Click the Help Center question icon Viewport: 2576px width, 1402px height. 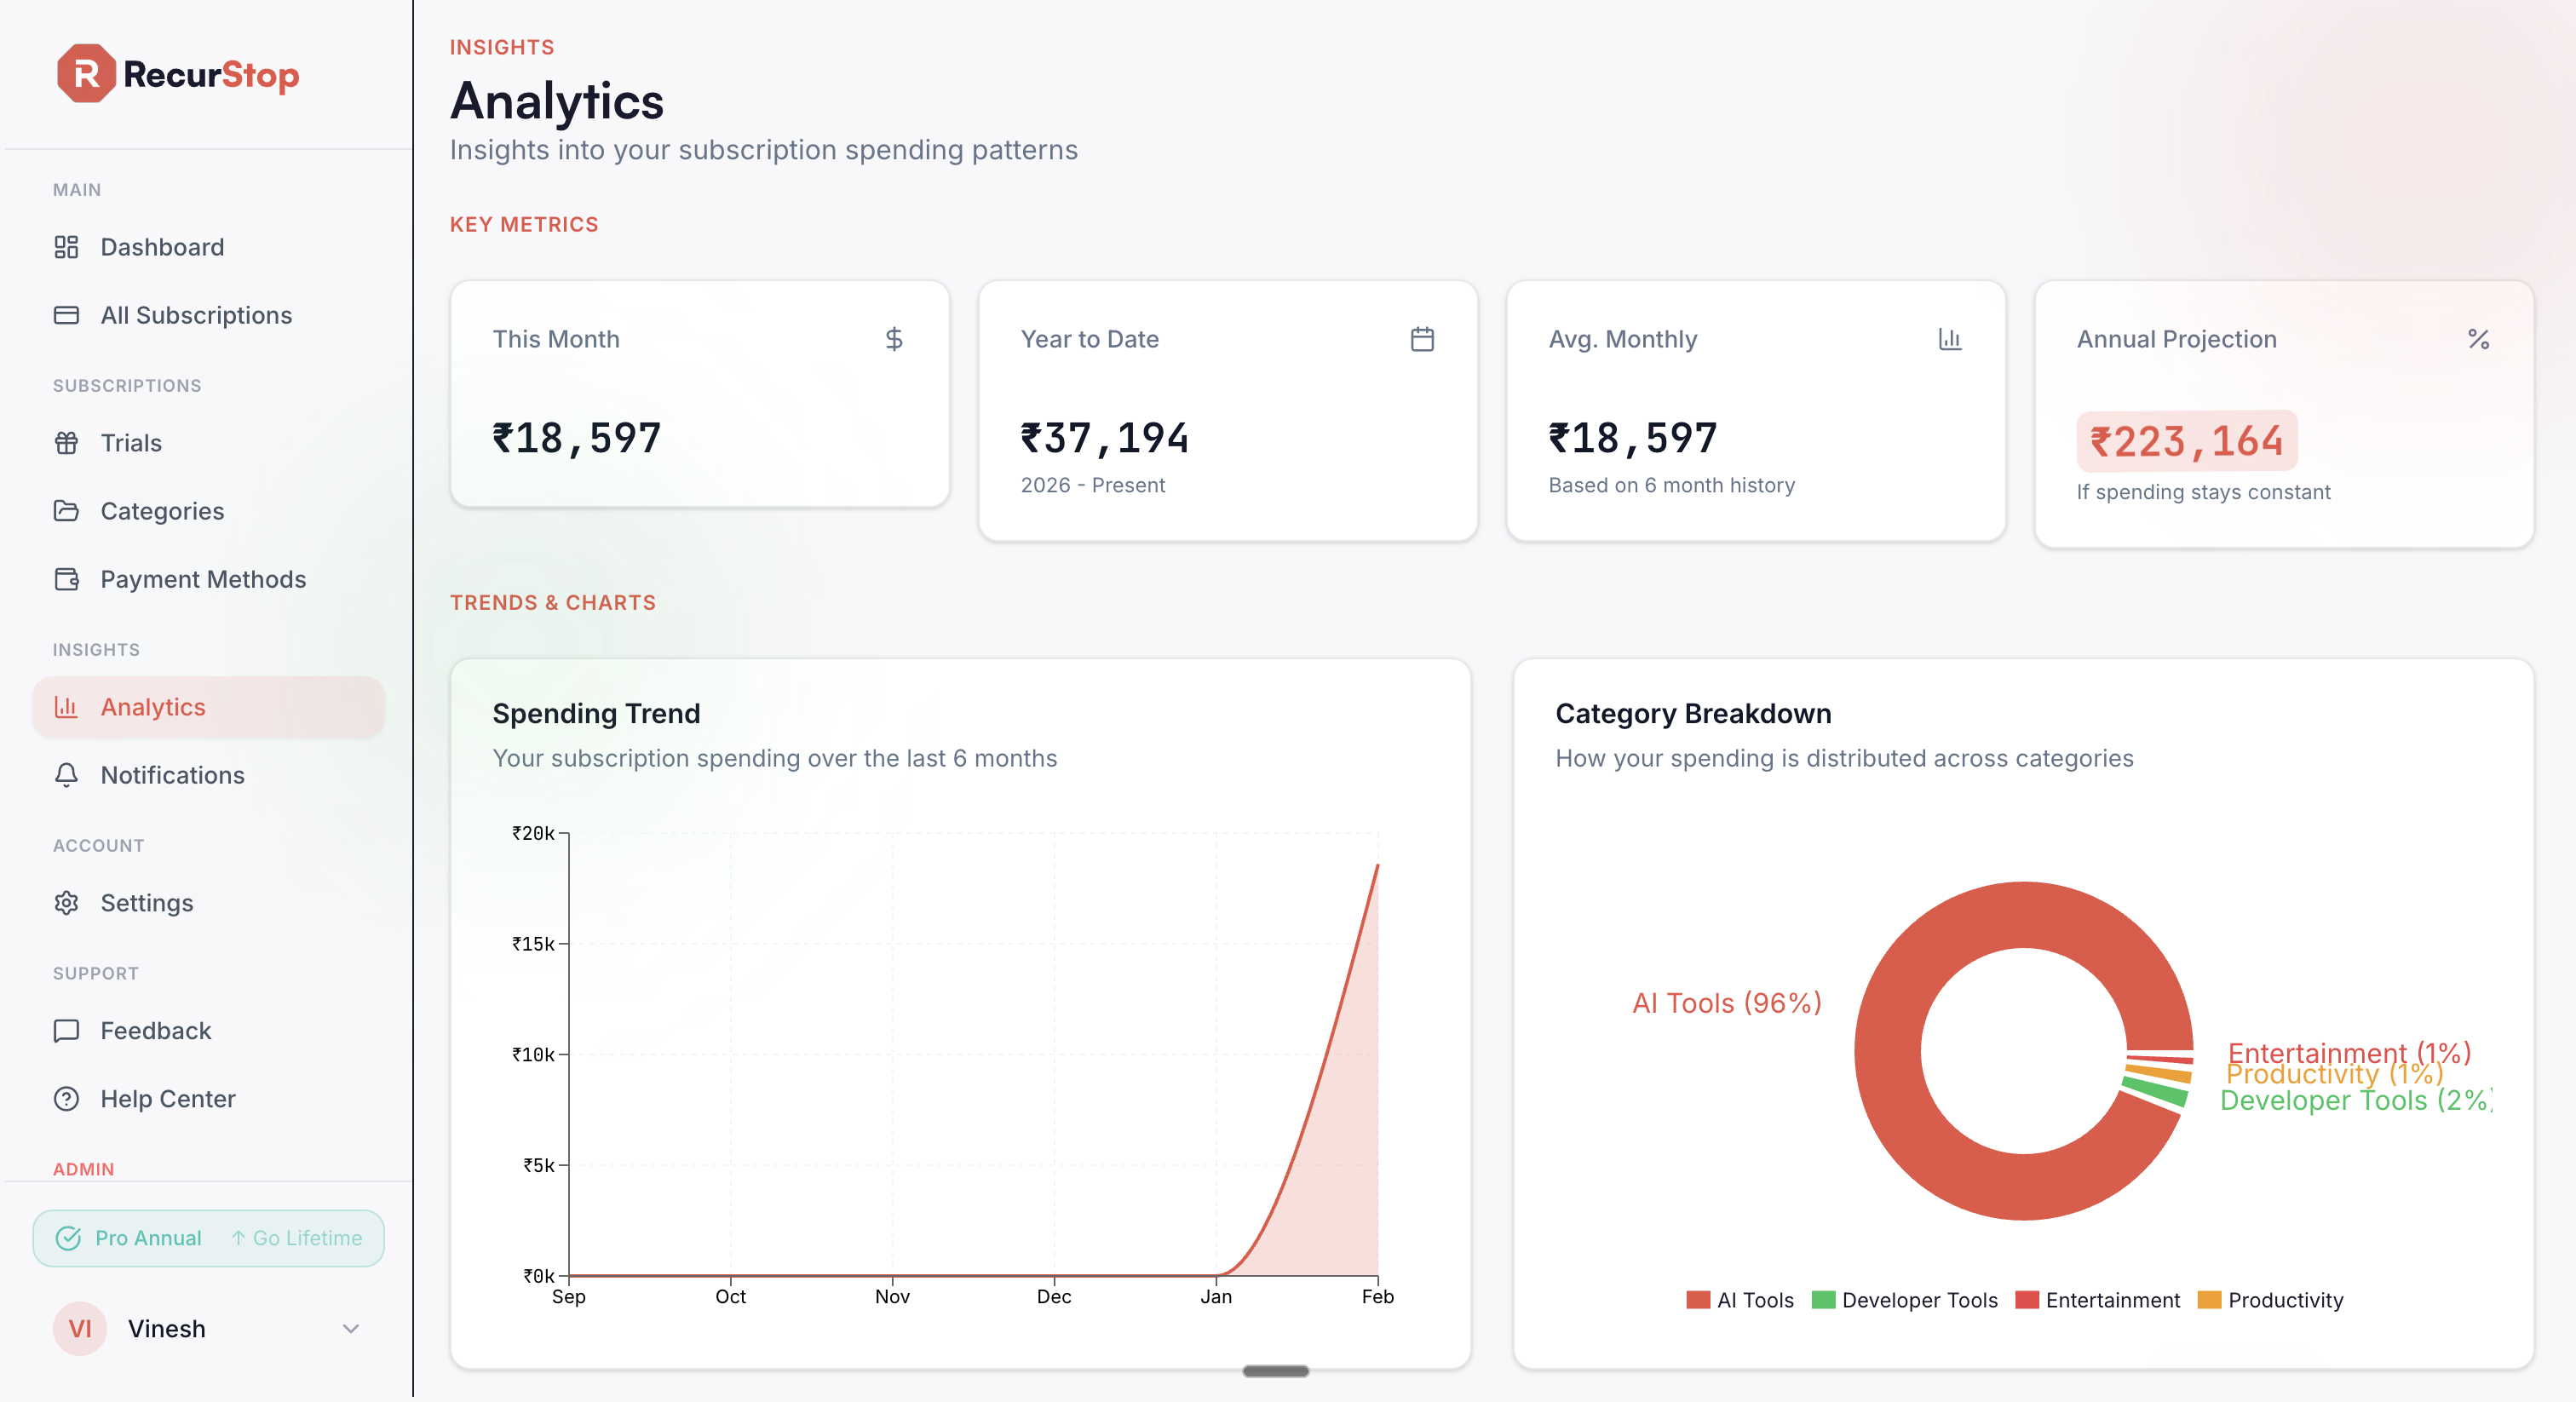pos(67,1099)
